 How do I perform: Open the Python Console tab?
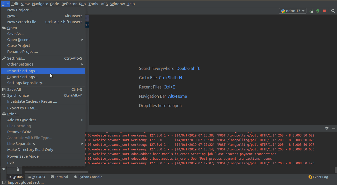88,177
